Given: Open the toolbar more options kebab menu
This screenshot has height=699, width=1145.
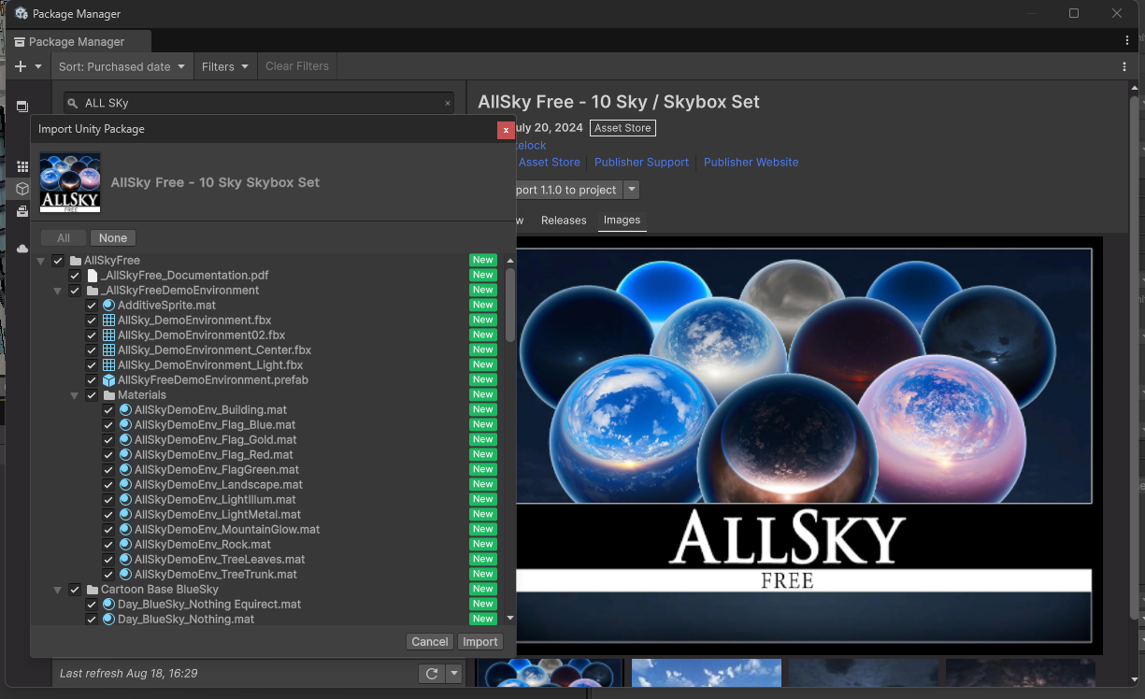Looking at the screenshot, I should click(1124, 66).
